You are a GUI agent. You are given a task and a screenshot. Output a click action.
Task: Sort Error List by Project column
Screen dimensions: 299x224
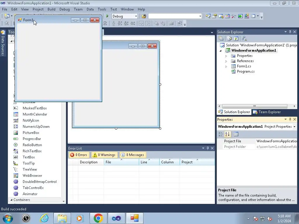197,162
